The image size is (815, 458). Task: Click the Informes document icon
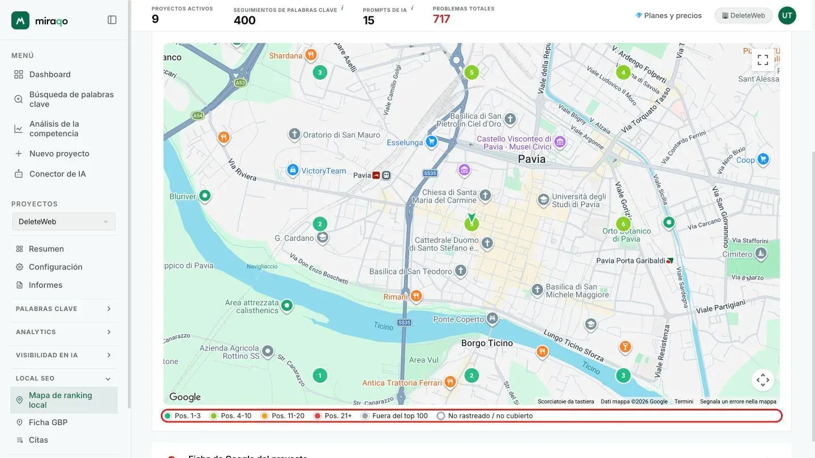[19, 285]
